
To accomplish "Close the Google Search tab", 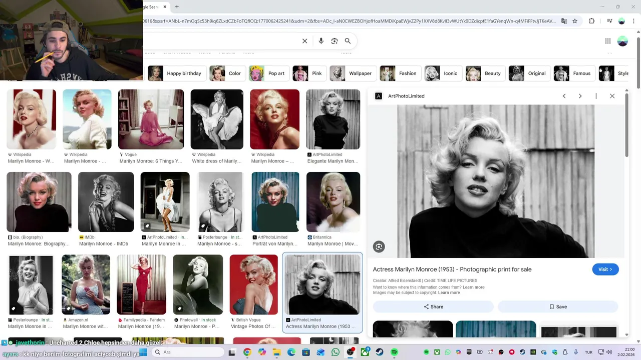I will [x=165, y=7].
